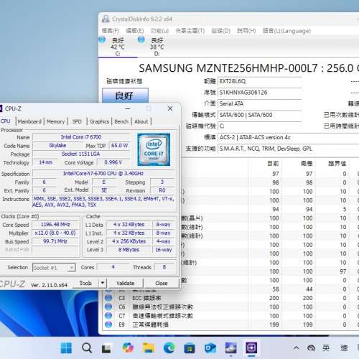Click the CrystalDiskInfo title bar app icon

point(106,19)
